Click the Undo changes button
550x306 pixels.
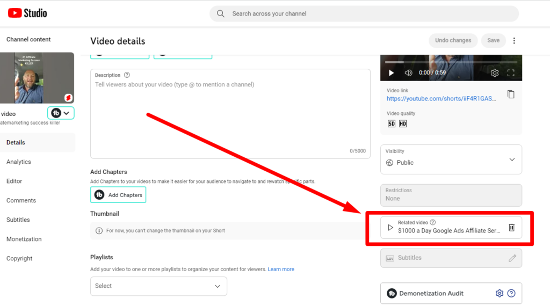453,40
